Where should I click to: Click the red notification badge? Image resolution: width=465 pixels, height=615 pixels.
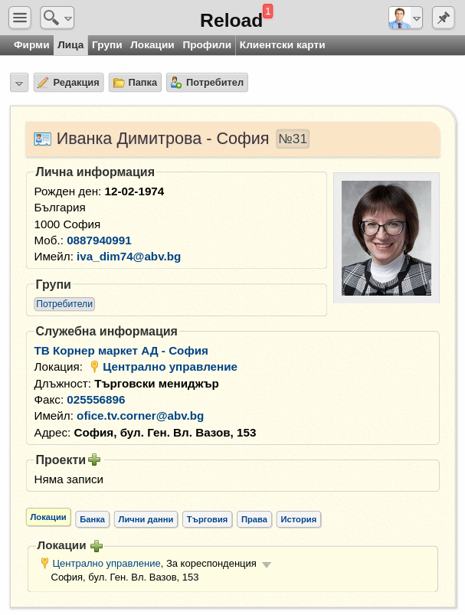[x=267, y=11]
